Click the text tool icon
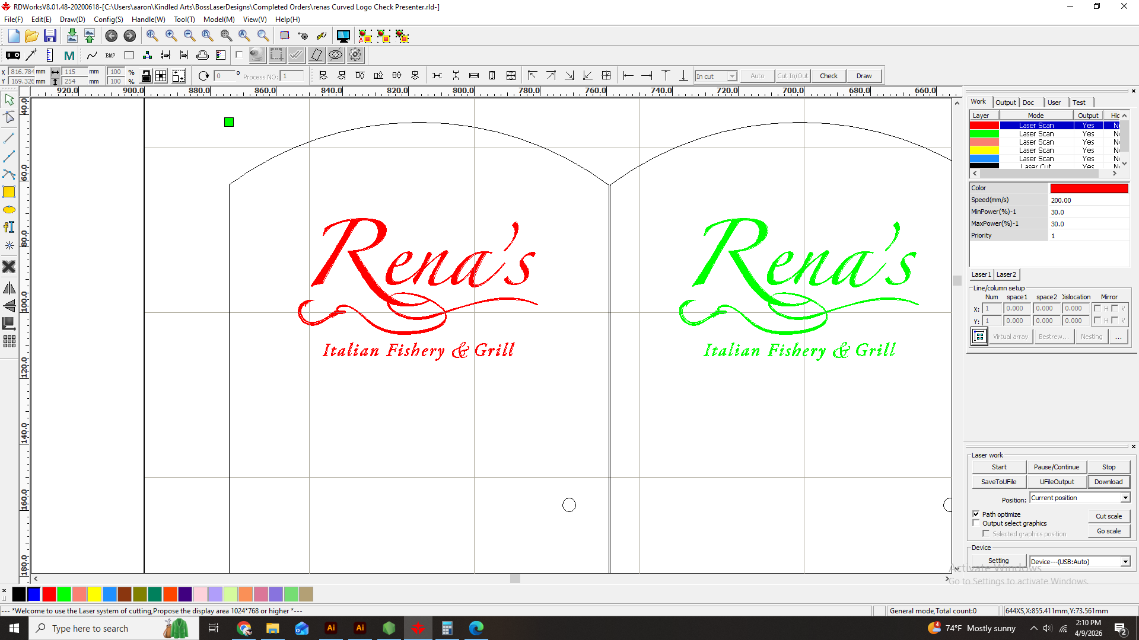Screen dimensions: 1139x640 9,227
